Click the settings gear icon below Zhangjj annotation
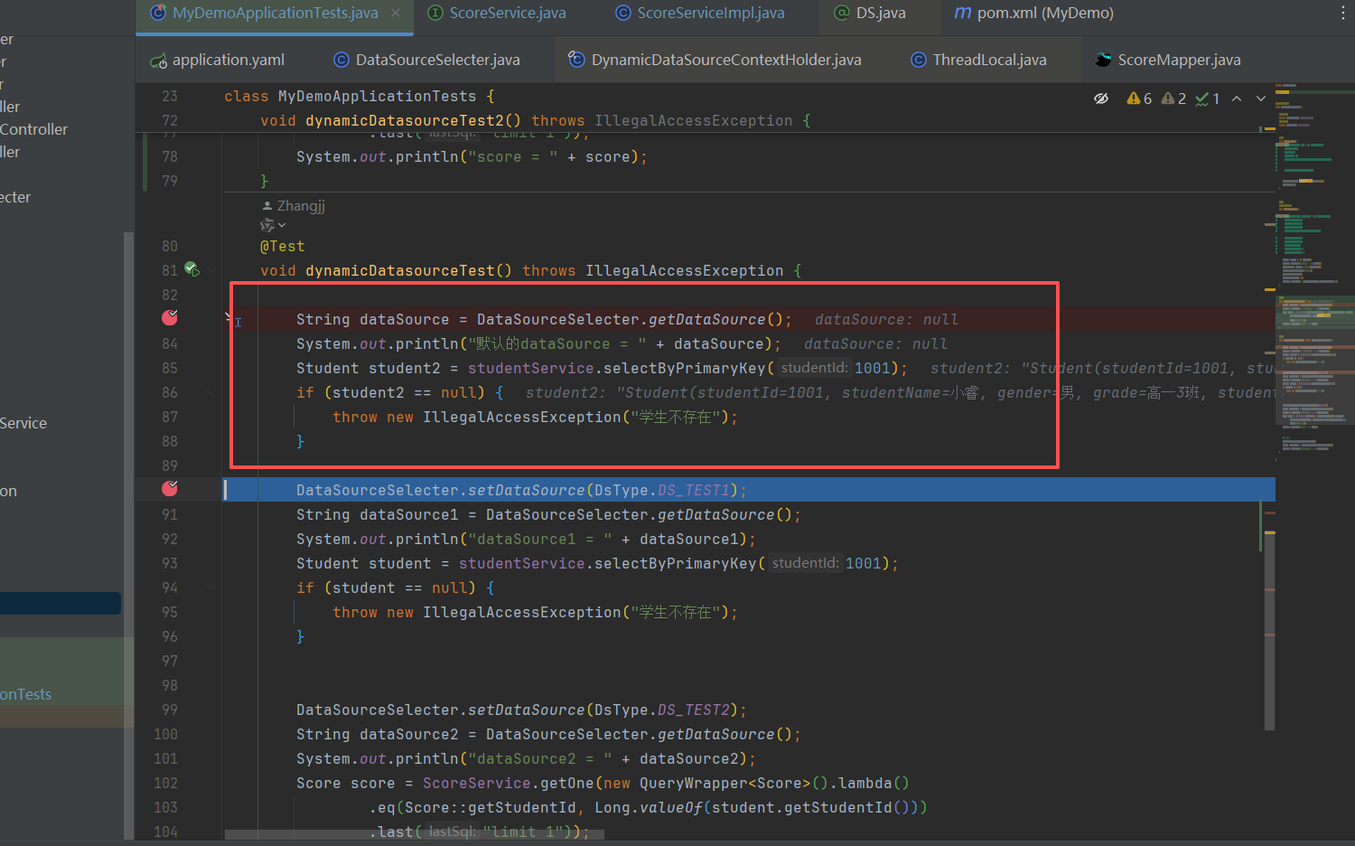 (x=266, y=224)
